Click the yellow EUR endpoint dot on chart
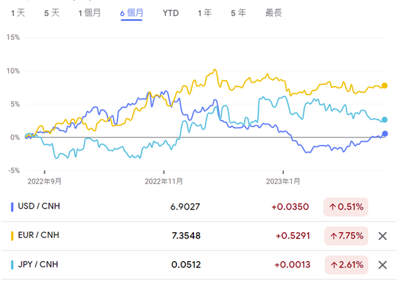This screenshot has height=284, width=402. (384, 86)
